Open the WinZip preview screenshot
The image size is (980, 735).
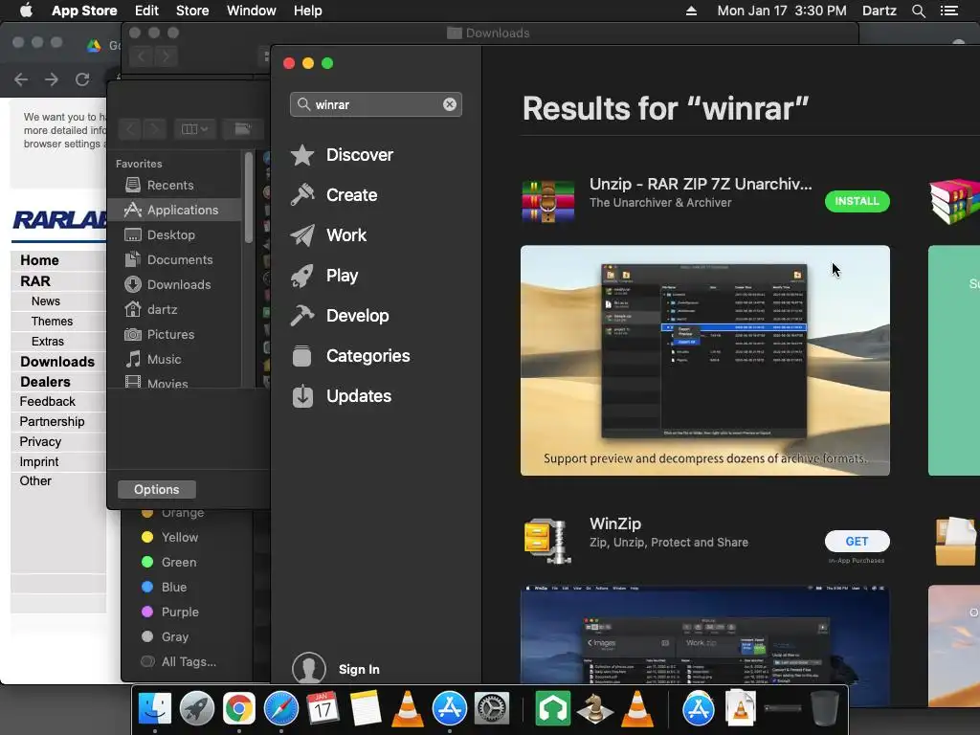click(x=705, y=635)
